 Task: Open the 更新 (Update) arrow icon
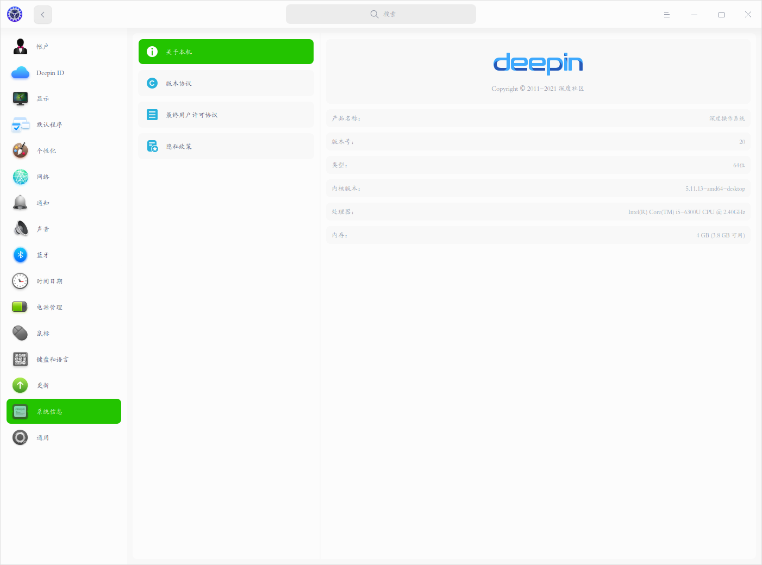click(21, 385)
